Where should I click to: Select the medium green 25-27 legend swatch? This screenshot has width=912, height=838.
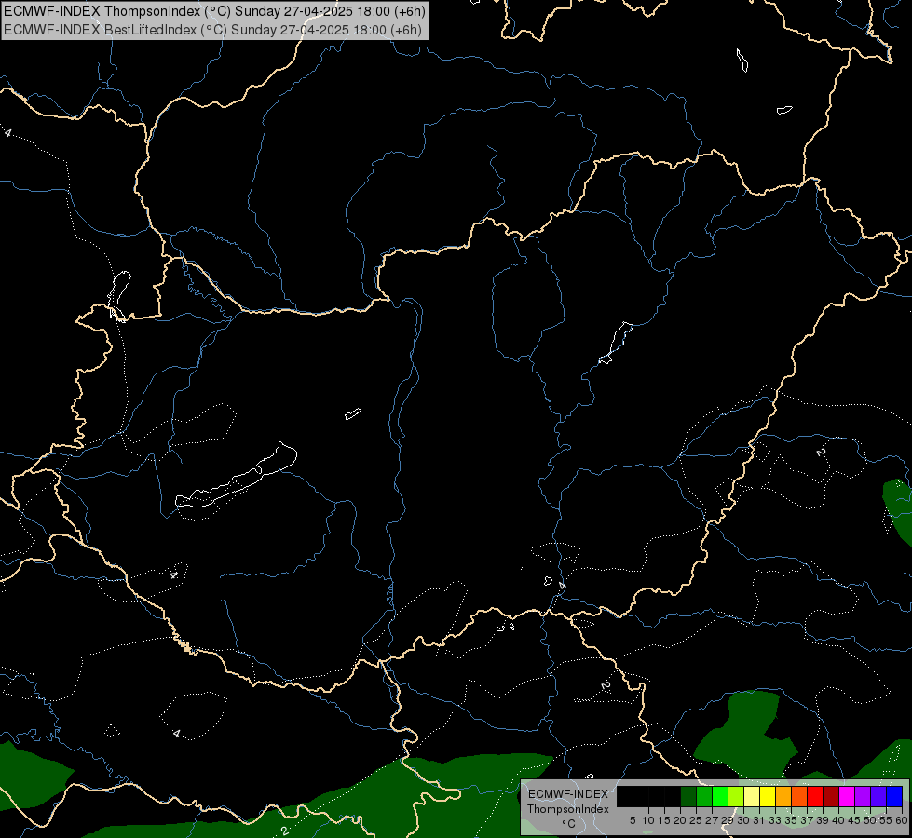703,797
